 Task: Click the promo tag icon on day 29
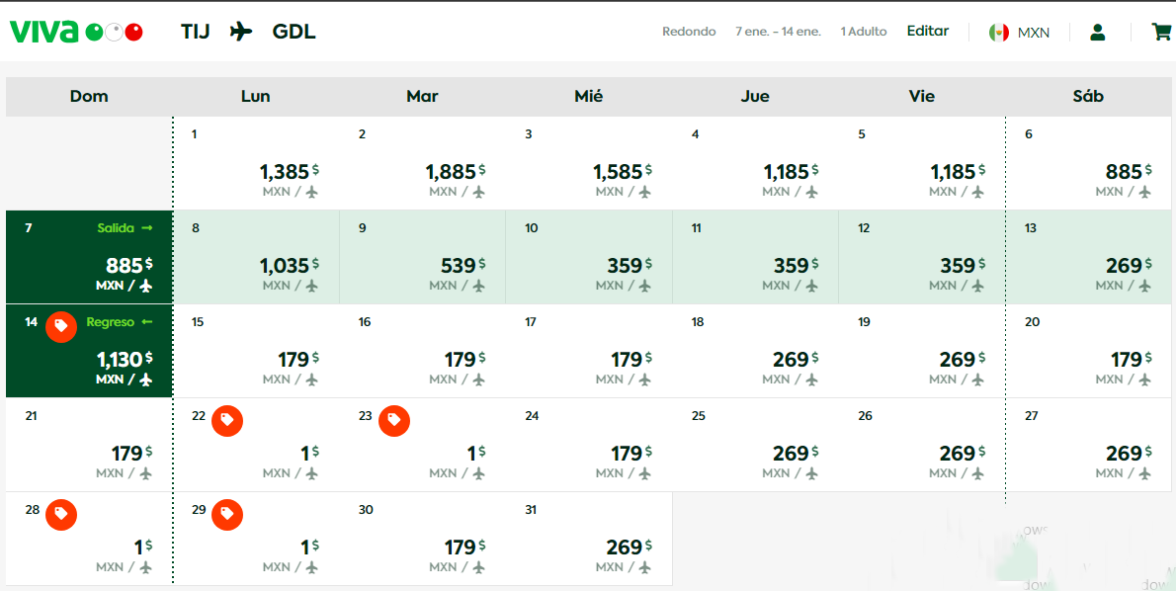pos(227,514)
